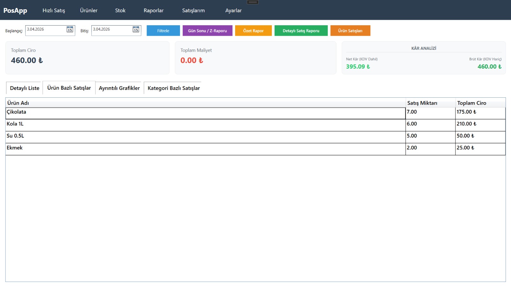Open Ayarlar settings menu
Screen dimensions: 511x287
click(x=233, y=10)
